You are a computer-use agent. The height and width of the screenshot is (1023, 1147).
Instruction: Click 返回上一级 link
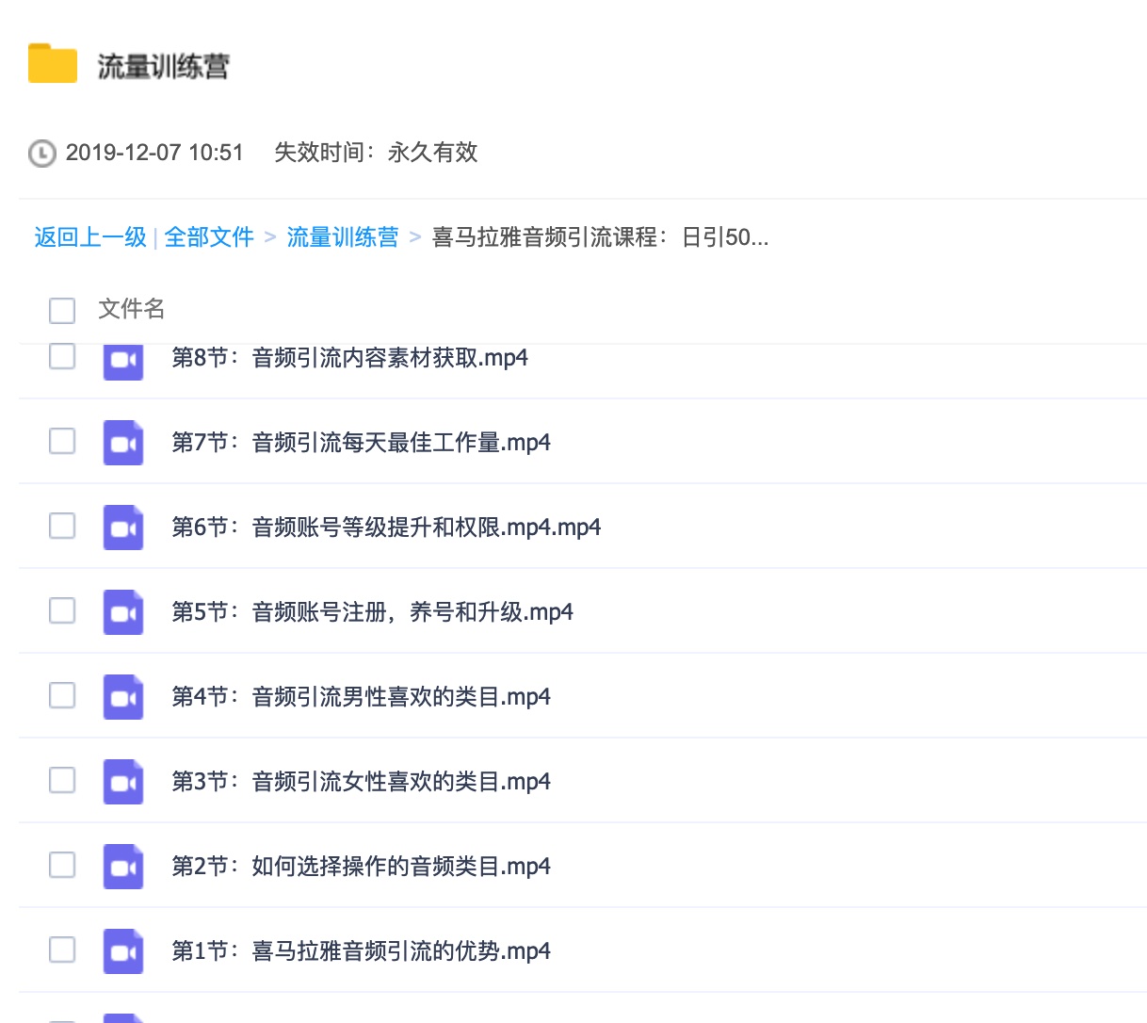[90, 237]
